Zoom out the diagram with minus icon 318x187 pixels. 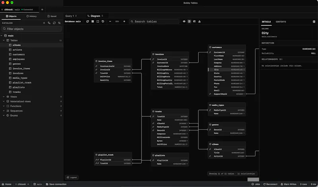coord(110,21)
